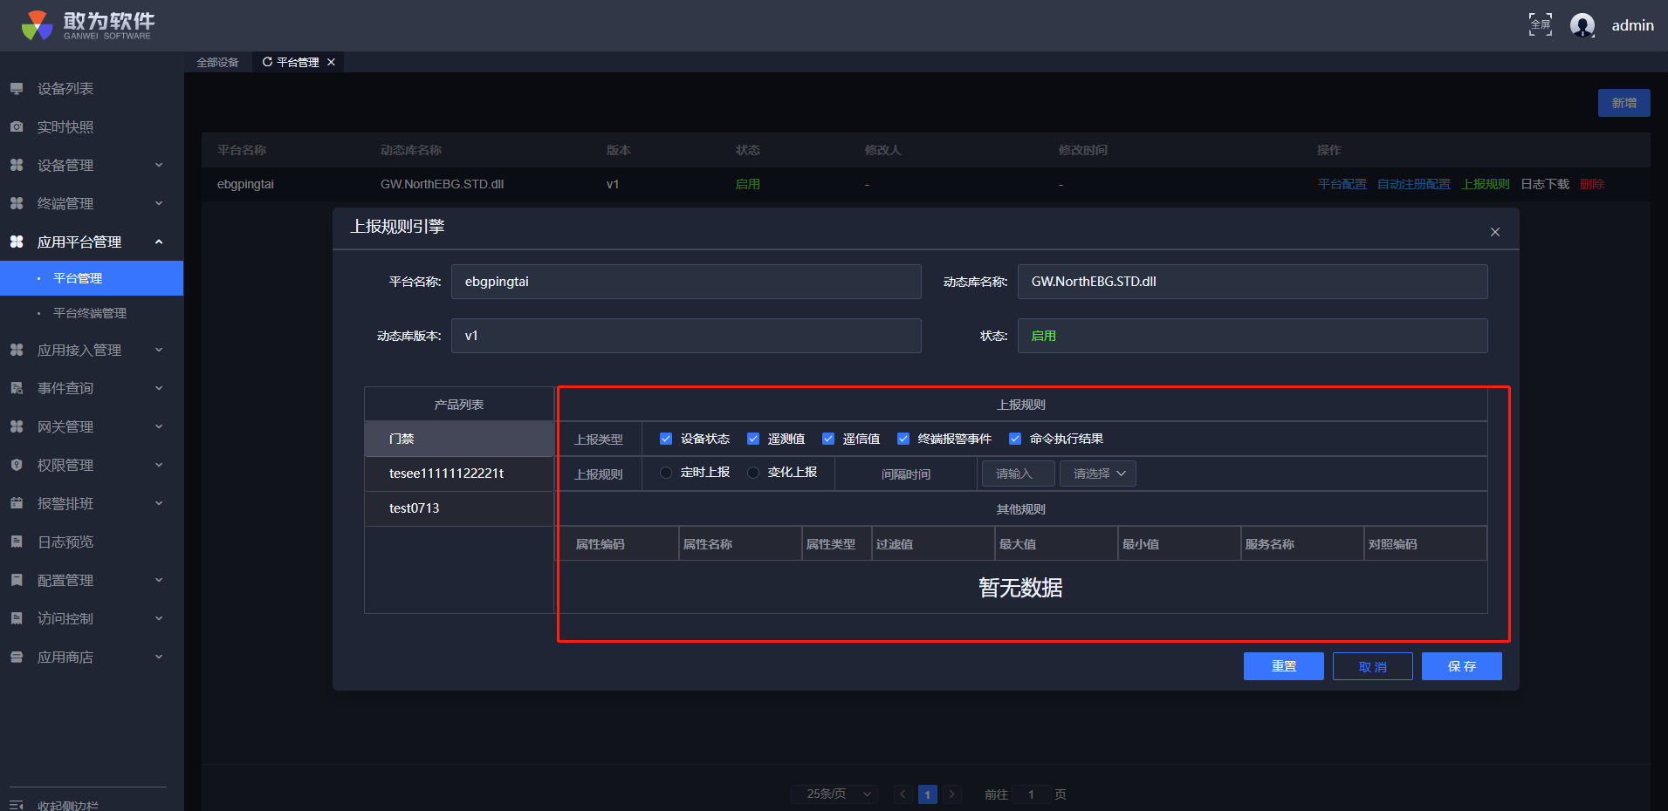1668x811 pixels.
Task: Click the 报警排班 calendar icon in sidebar
Action: 17,504
